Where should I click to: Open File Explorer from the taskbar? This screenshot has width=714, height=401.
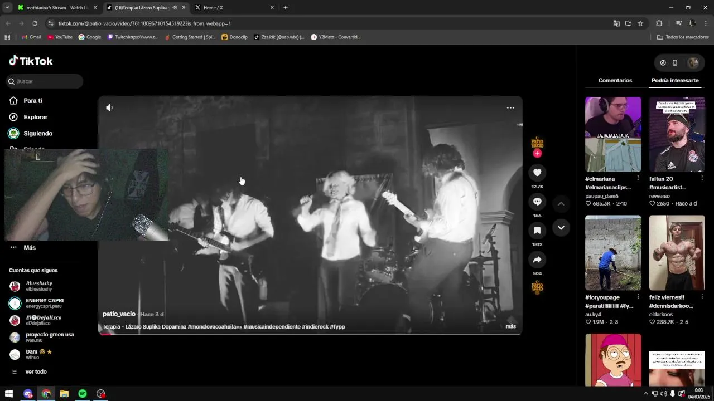coord(64,394)
